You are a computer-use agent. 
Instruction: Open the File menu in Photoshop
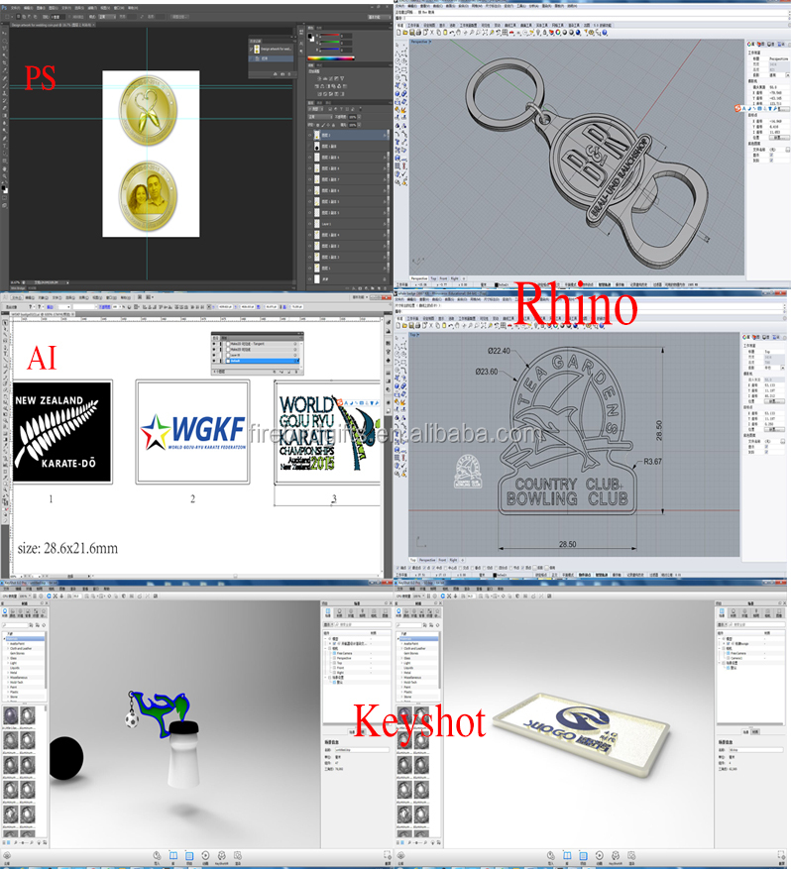click(x=14, y=9)
